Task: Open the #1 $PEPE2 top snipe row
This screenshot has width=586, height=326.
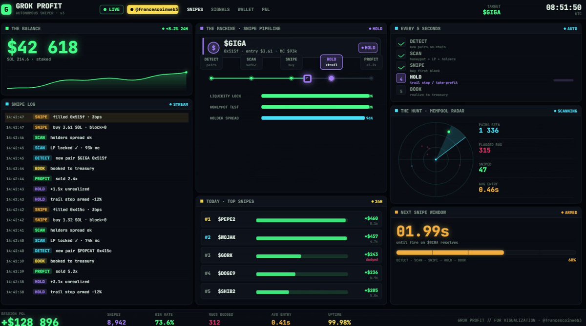Action: click(291, 220)
